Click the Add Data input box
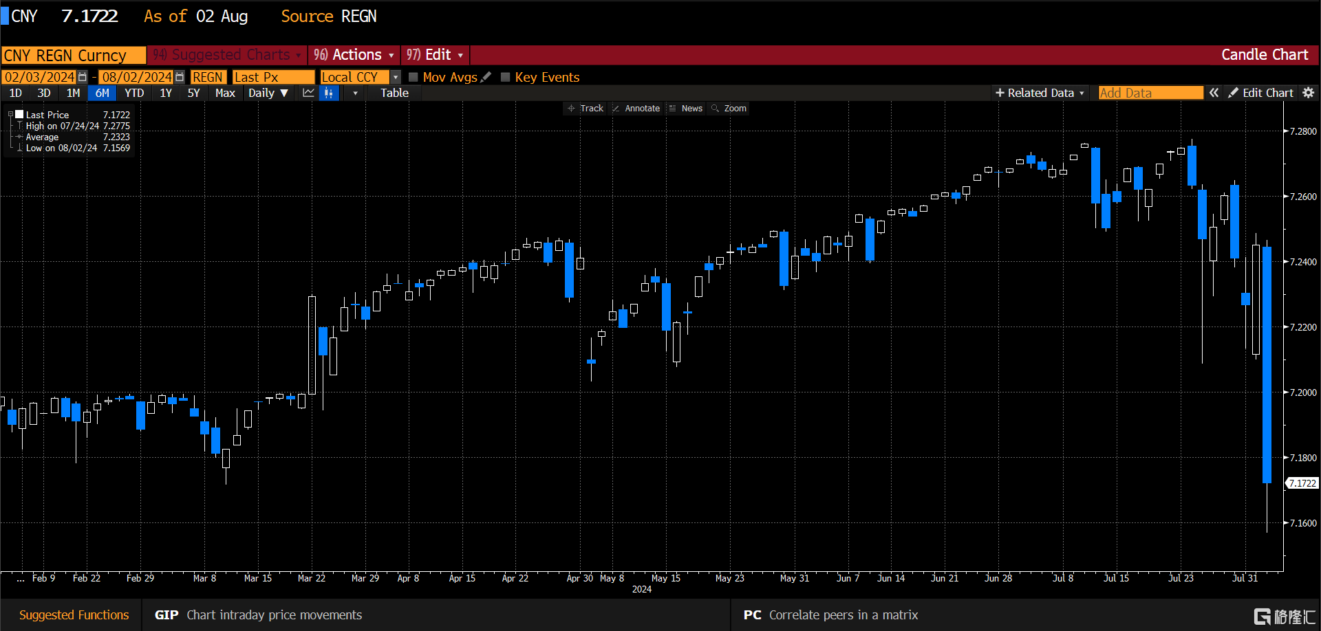Screen dimensions: 1321x631 1150,93
